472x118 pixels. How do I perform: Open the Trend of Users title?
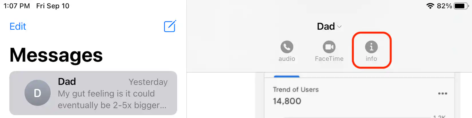click(296, 89)
